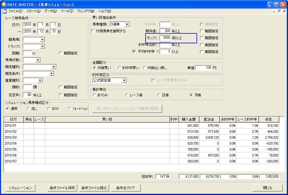
Task: Click the 買い目 column header
Action: 107,119
